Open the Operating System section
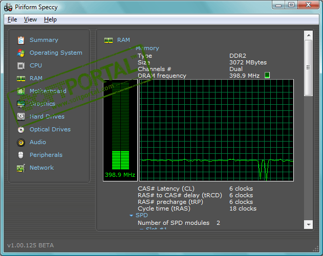Image resolution: width=323 pixels, height=256 pixels. point(56,53)
